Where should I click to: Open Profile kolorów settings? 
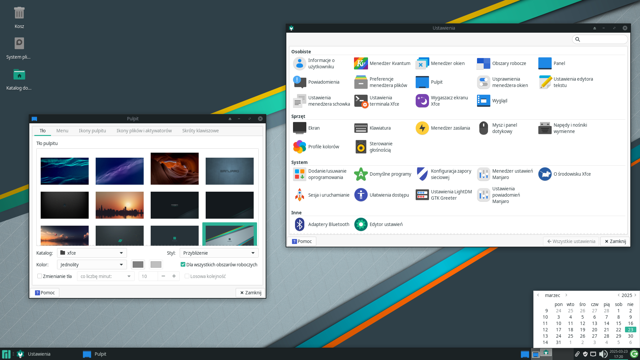[299, 147]
